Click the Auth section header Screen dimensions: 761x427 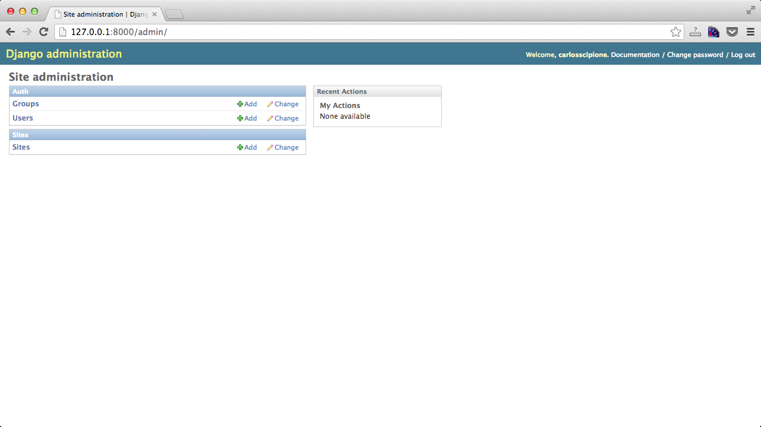(158, 91)
